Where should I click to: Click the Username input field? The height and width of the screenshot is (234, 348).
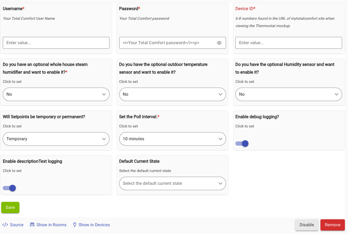(56, 43)
